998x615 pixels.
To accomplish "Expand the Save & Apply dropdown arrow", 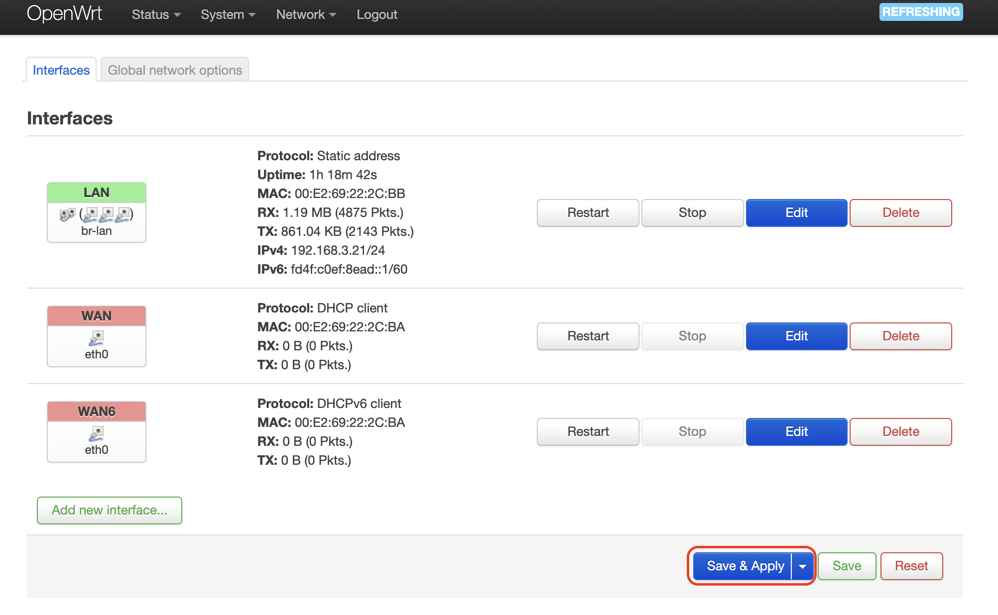I will [802, 566].
